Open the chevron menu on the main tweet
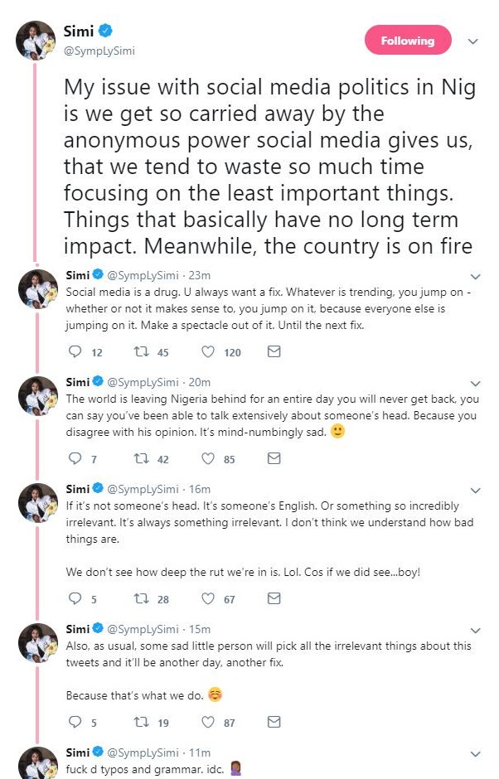This screenshot has height=779, width=499. [473, 41]
